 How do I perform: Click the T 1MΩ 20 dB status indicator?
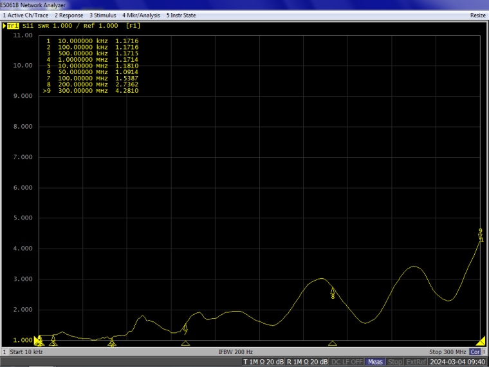[x=263, y=362]
